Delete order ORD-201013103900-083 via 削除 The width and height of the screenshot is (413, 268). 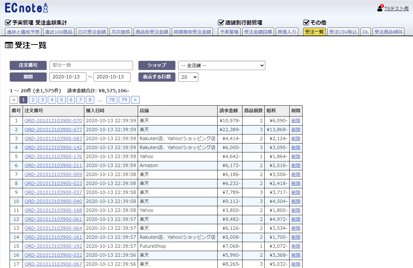pyautogui.click(x=296, y=138)
